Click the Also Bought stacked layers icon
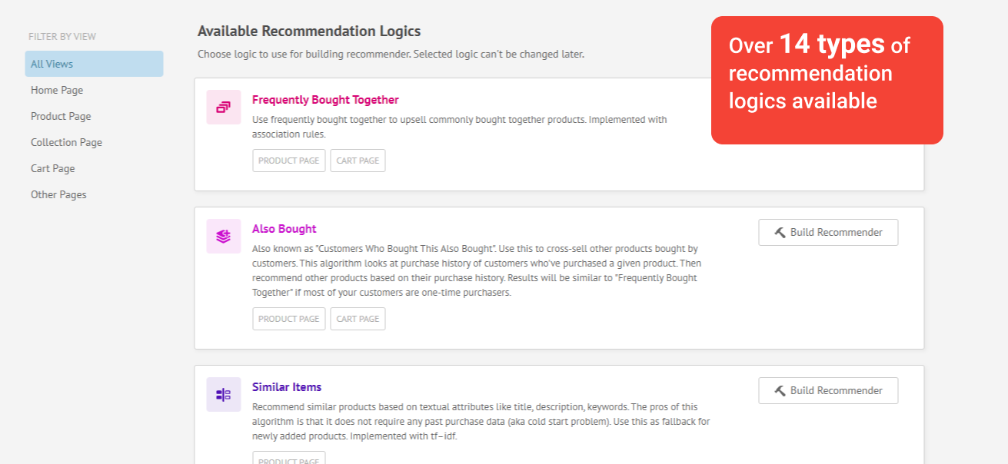 [x=224, y=236]
